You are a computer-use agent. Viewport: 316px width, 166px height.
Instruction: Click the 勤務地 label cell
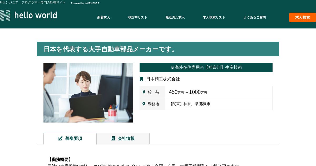point(152,104)
